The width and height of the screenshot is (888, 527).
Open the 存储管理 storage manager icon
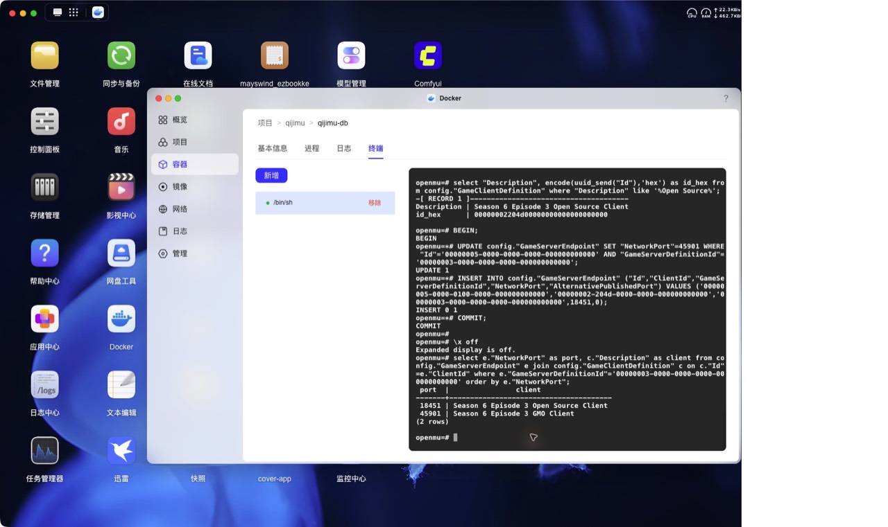pyautogui.click(x=44, y=187)
